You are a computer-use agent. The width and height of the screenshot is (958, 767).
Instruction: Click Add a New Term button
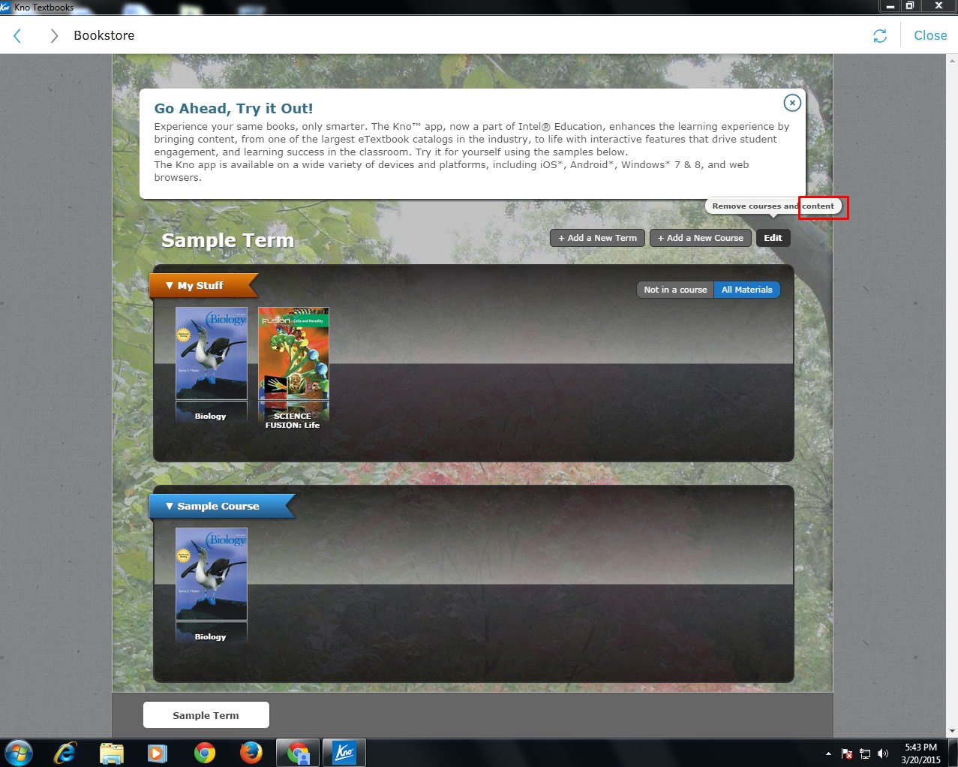coord(598,238)
